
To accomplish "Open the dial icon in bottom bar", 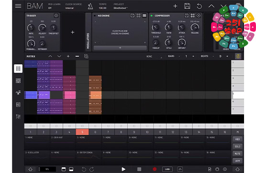I will point(217,169).
